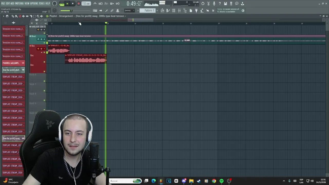Click the plus next to Pattern 1
Viewport: 329px width, 185px height.
tap(157, 11)
